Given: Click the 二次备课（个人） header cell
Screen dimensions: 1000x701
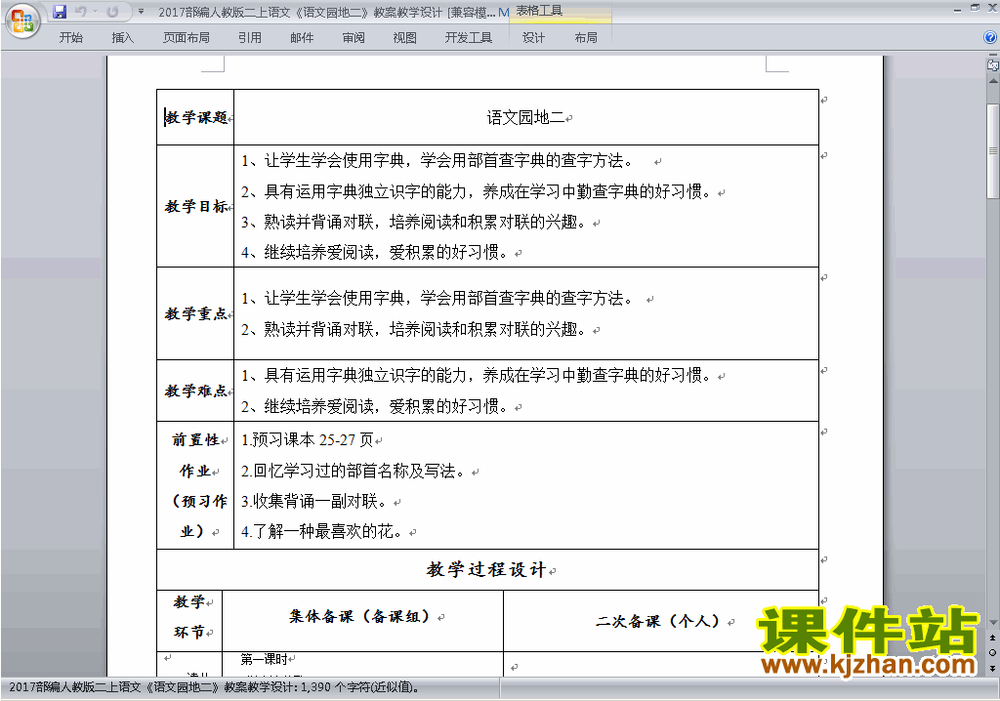Looking at the screenshot, I should (661, 621).
